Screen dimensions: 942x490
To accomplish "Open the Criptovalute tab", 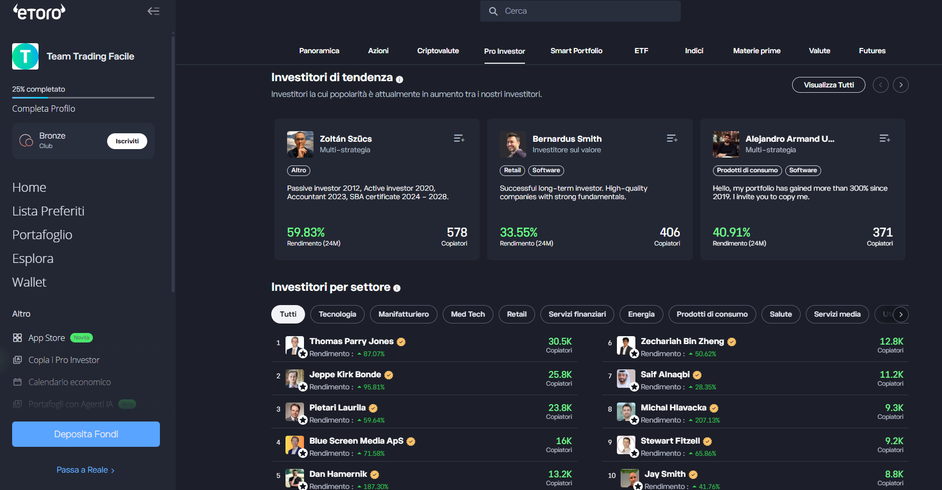I will pos(438,51).
